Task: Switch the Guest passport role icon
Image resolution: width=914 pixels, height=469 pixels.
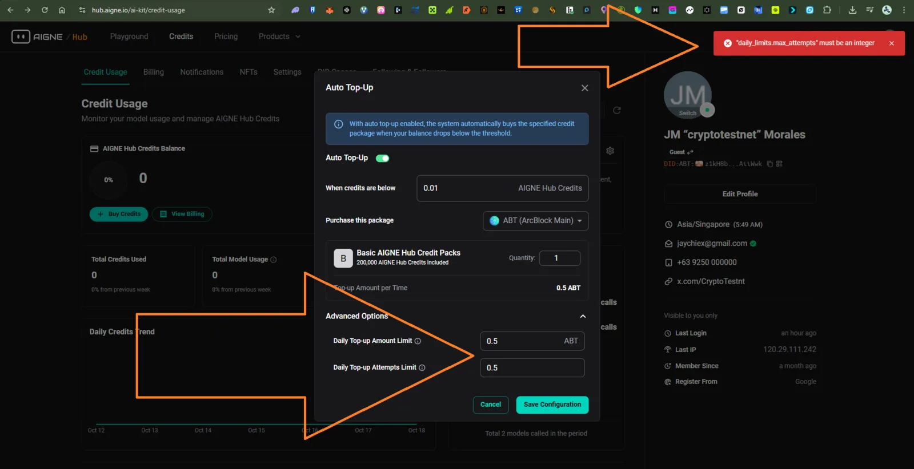Action: point(690,152)
